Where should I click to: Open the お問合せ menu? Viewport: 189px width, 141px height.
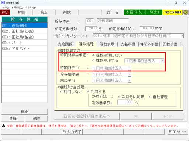[x=17, y=8]
